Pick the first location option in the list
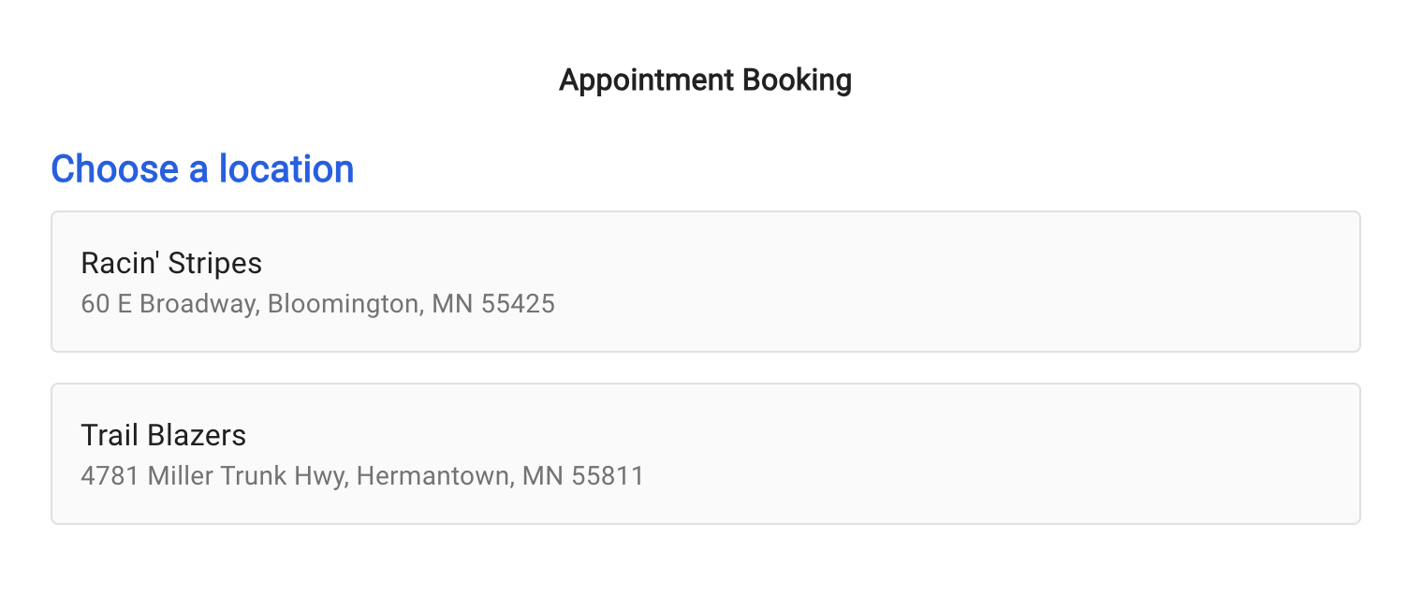This screenshot has height=595, width=1408. [705, 282]
